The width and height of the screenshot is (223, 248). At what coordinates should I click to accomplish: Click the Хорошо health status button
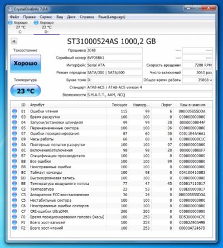(x=26, y=64)
